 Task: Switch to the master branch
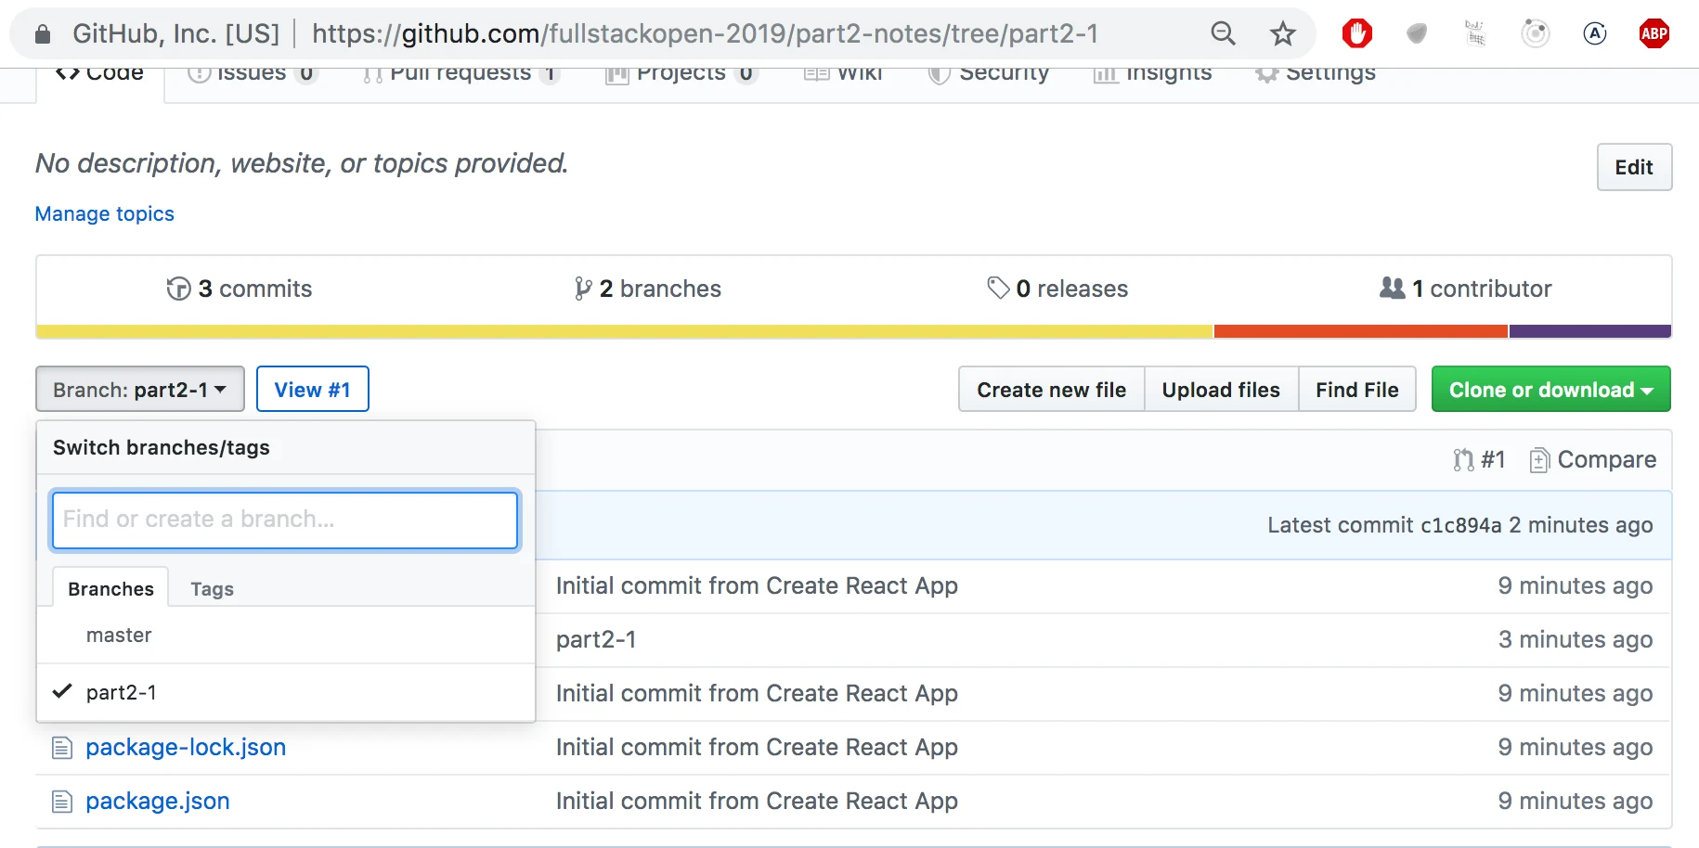[286, 636]
